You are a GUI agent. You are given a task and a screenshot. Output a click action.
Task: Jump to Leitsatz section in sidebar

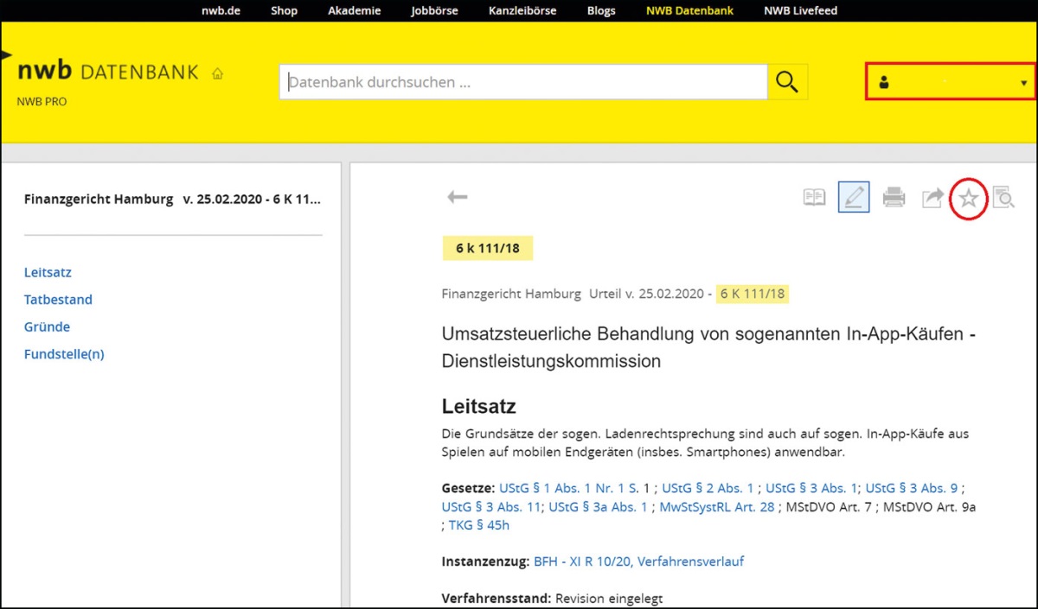pos(48,272)
